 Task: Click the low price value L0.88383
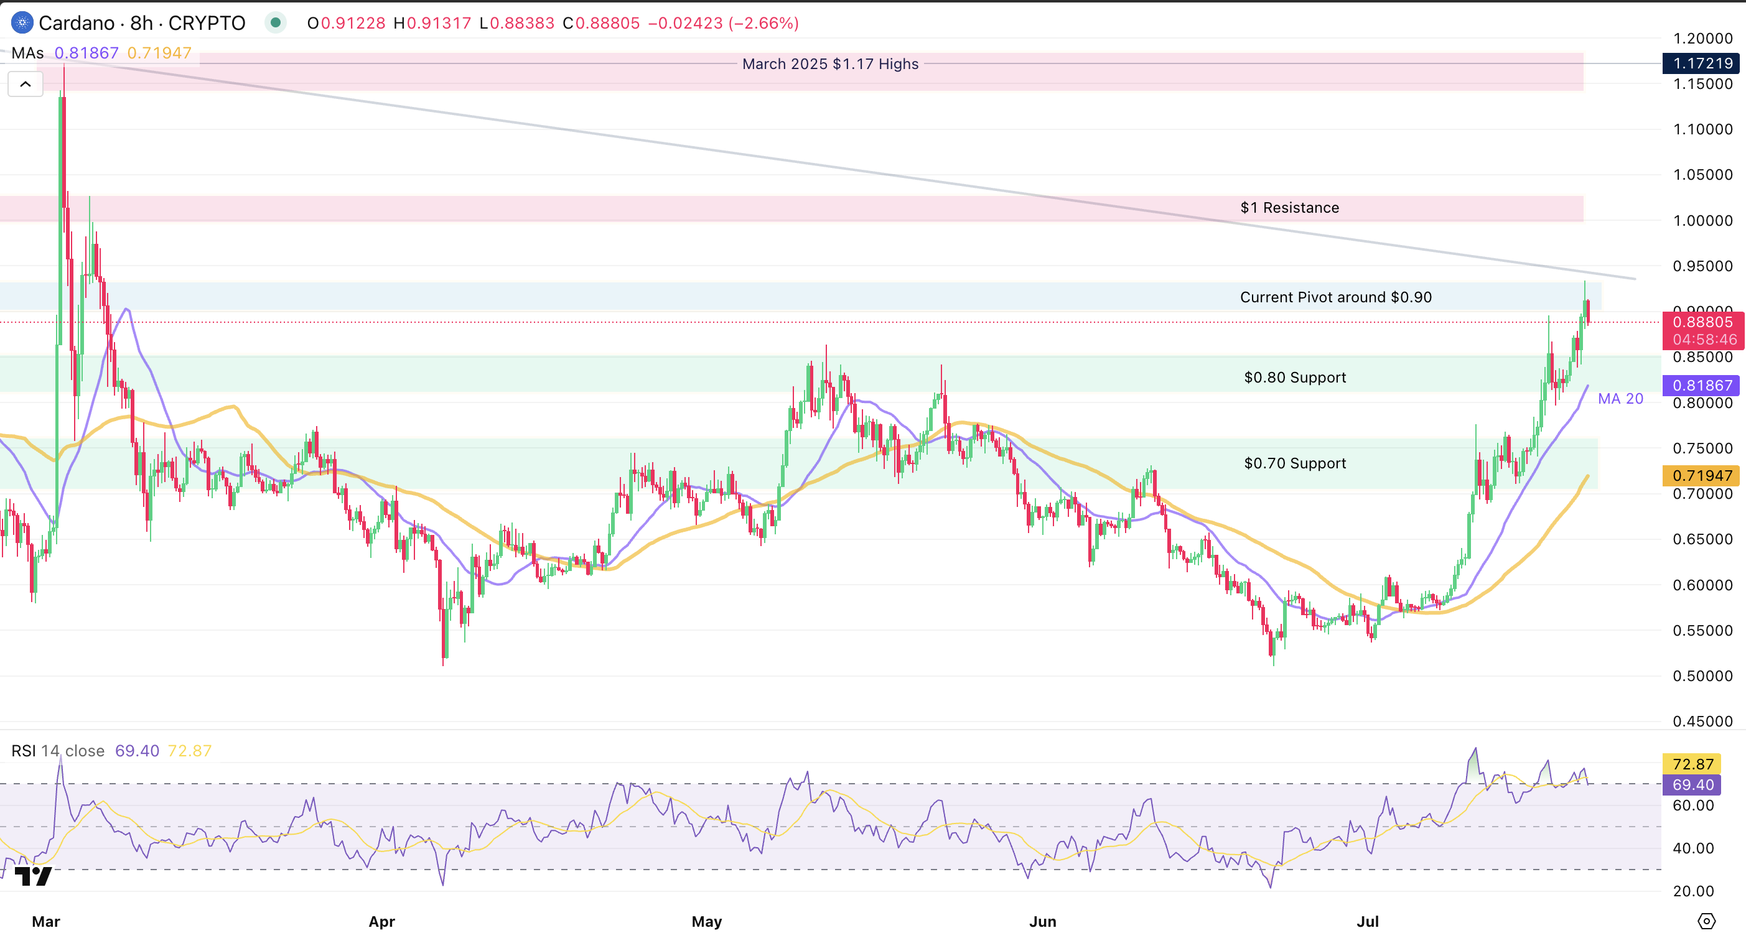(x=516, y=23)
